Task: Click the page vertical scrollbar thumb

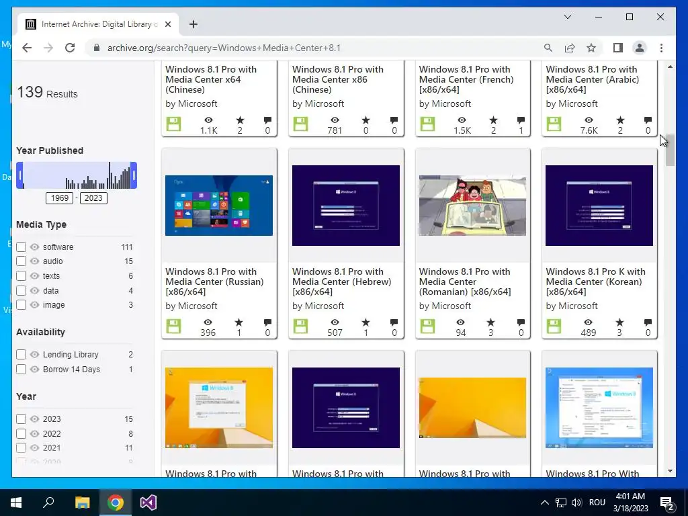Action: (x=670, y=150)
